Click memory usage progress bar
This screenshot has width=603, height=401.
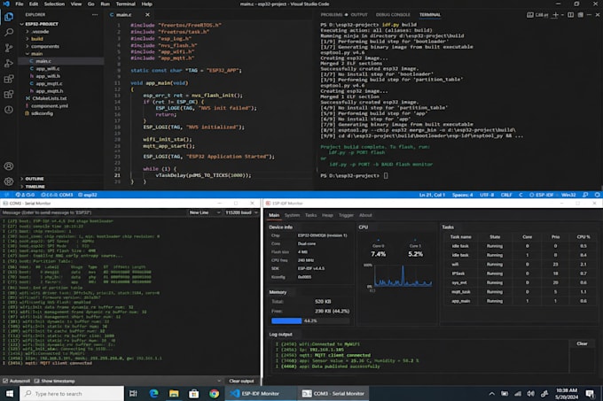coord(310,320)
